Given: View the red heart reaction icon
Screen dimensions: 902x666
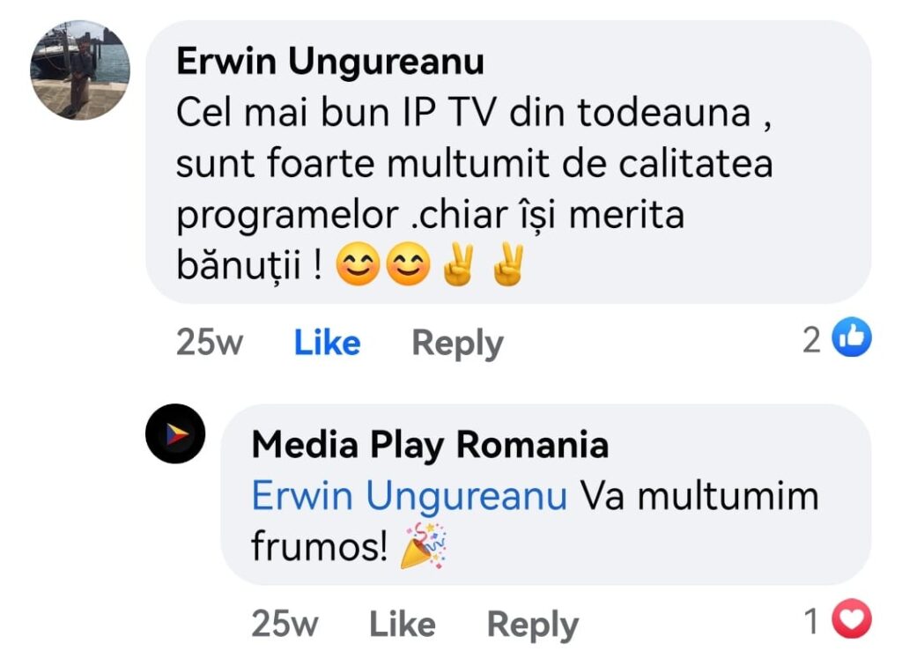Looking at the screenshot, I should point(852,618).
